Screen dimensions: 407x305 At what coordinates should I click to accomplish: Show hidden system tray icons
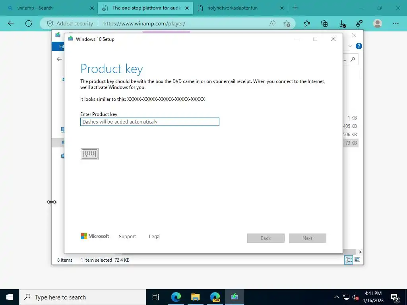pyautogui.click(x=336, y=297)
